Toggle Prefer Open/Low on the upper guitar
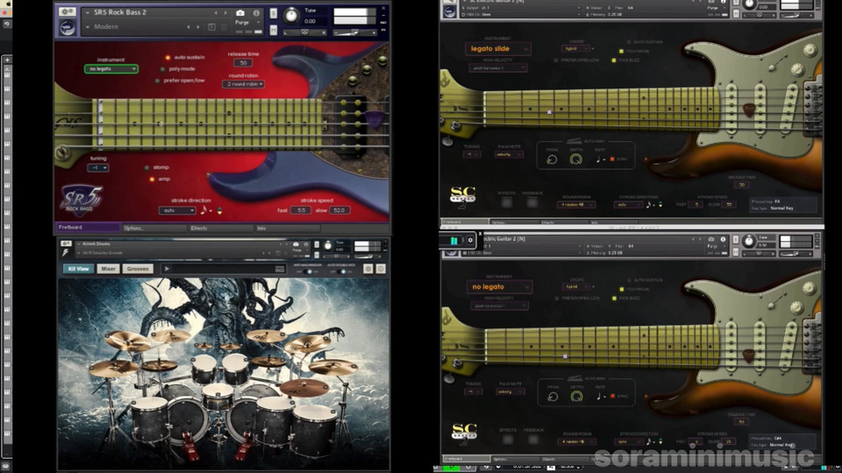Image resolution: width=842 pixels, height=473 pixels. 556,60
